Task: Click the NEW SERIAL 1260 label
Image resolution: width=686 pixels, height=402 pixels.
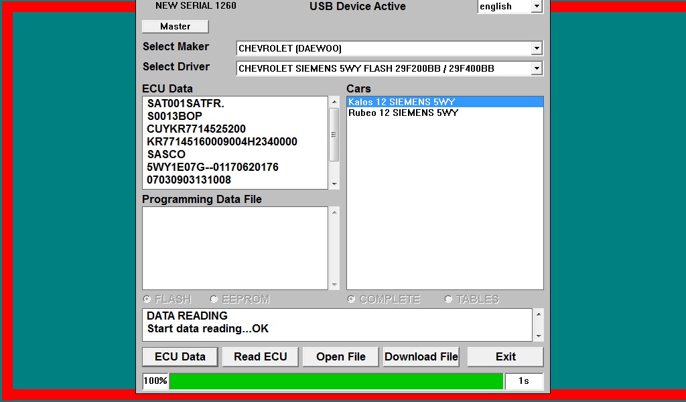Action: coord(196,5)
